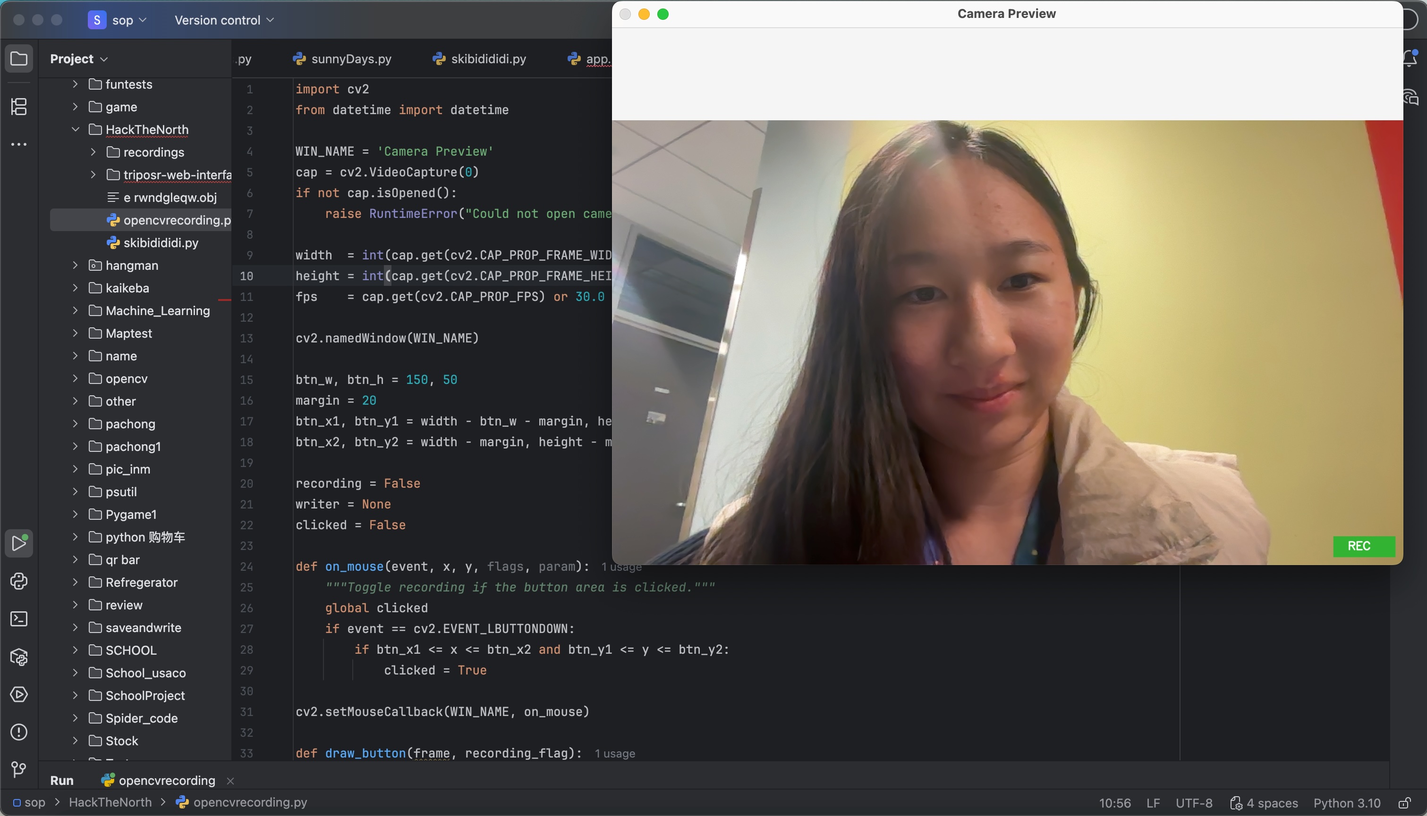Click More tool windows ellipsis
The height and width of the screenshot is (816, 1427).
pyautogui.click(x=19, y=145)
